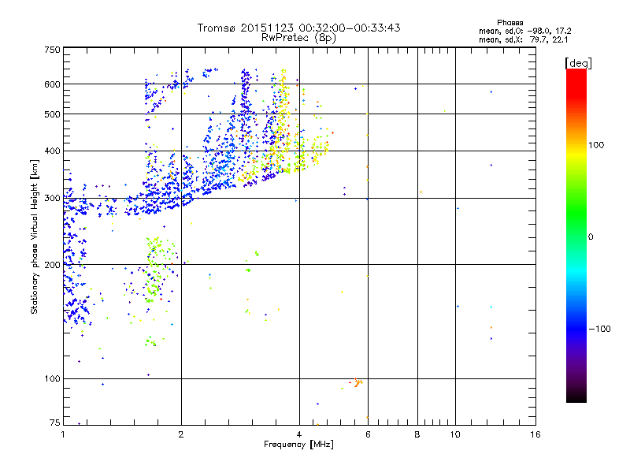Click the y-axis label '750'
630x473 pixels.
click(53, 50)
